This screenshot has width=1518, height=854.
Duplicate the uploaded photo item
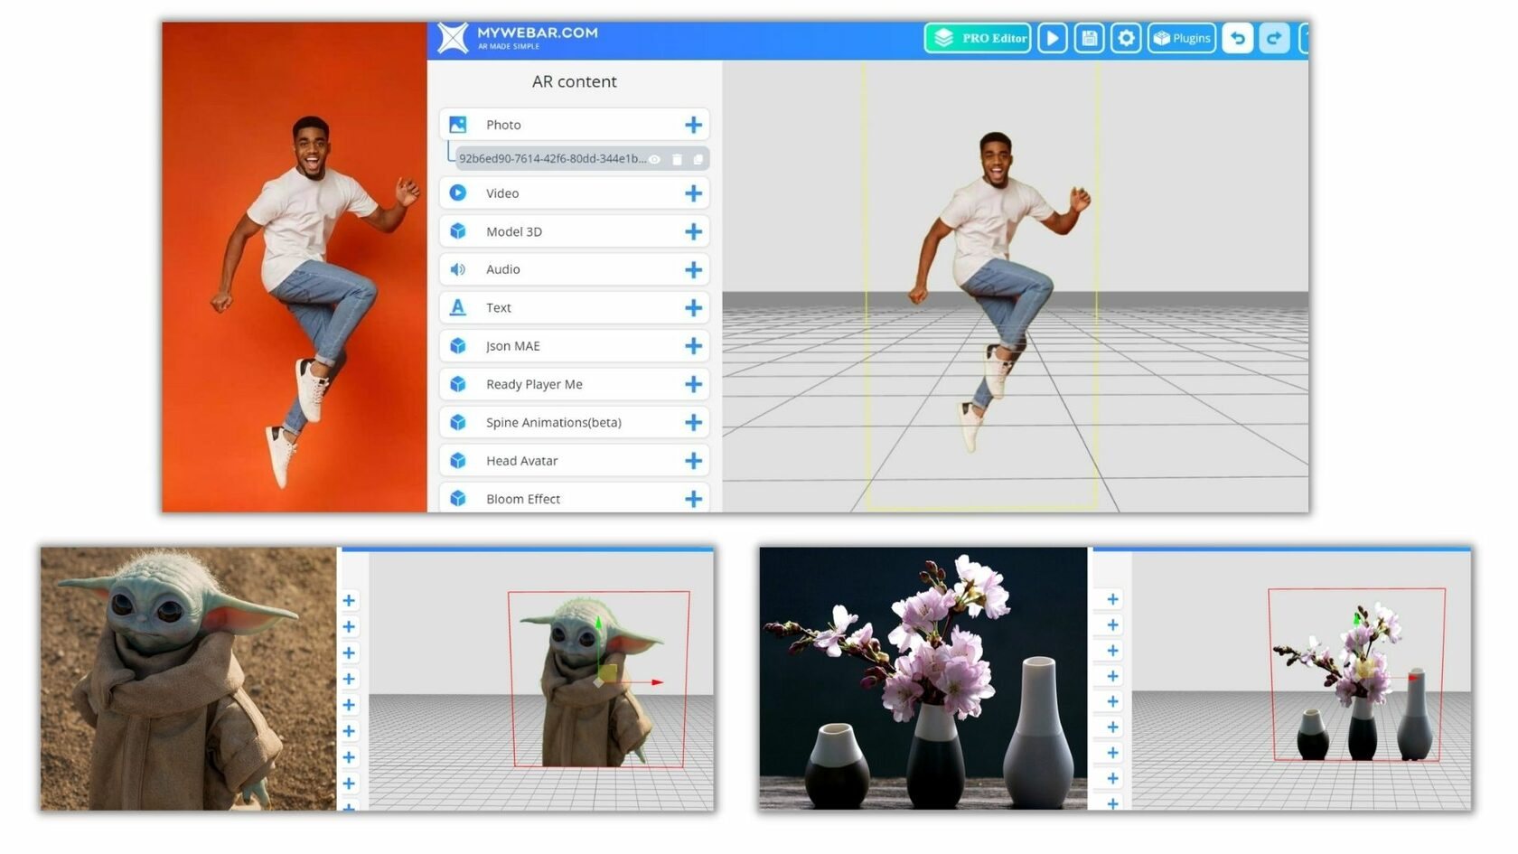pyautogui.click(x=698, y=159)
